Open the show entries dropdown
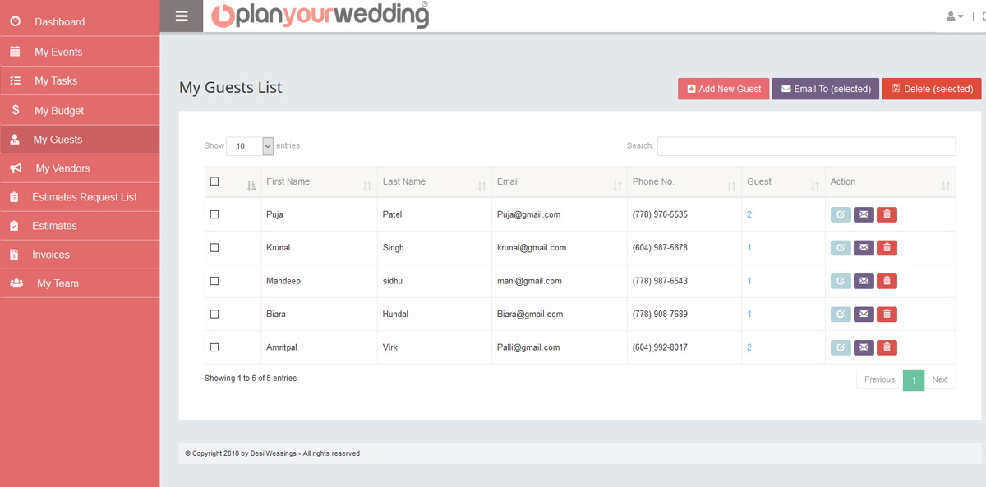Viewport: 986px width, 487px height. [250, 146]
